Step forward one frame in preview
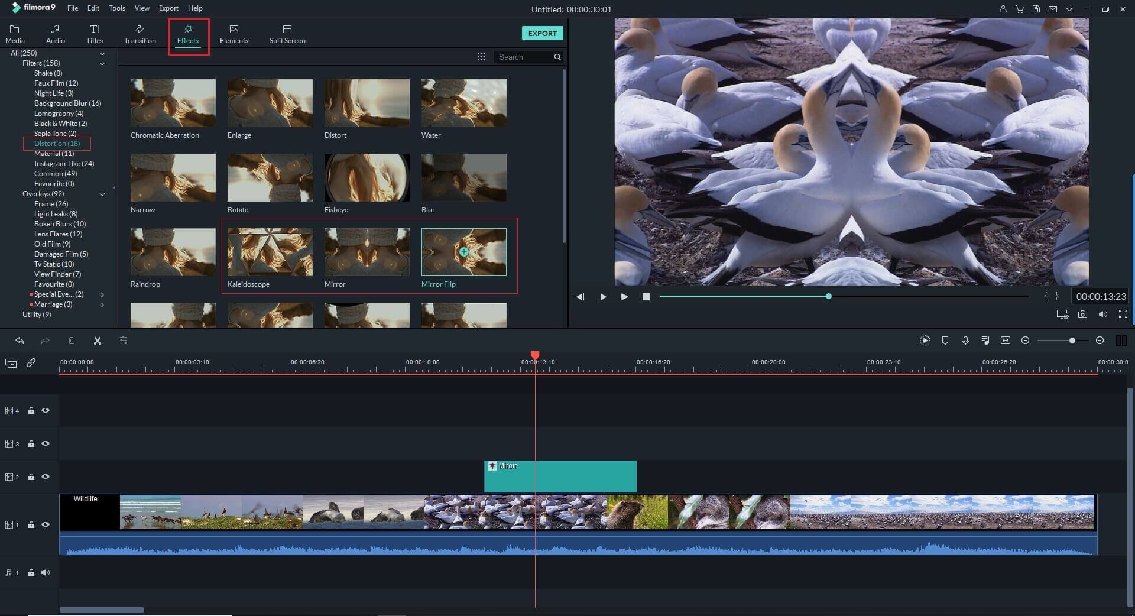 point(602,297)
